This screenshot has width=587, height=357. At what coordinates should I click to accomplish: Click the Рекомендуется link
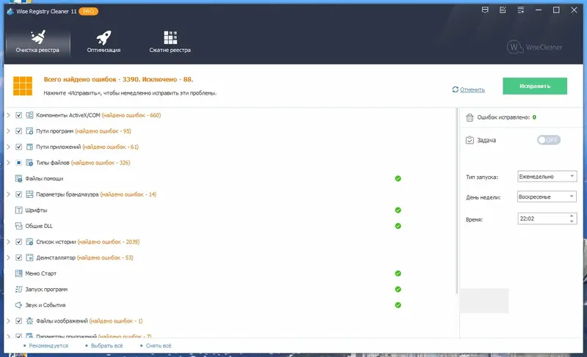(x=48, y=346)
